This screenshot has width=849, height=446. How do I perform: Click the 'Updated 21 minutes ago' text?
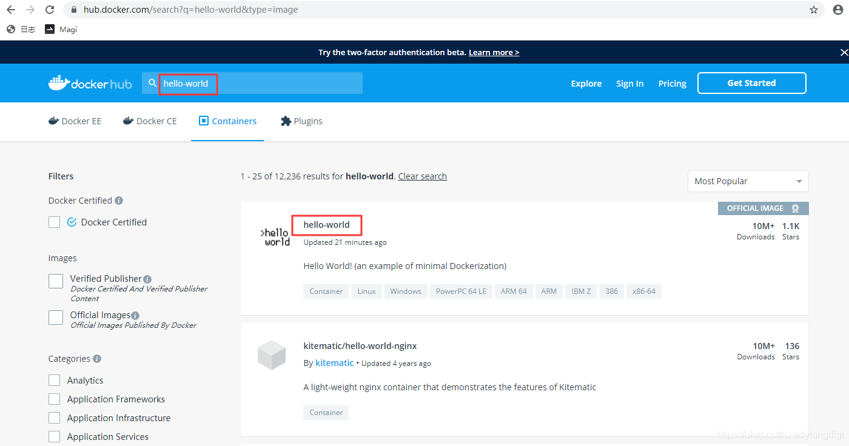[345, 242]
